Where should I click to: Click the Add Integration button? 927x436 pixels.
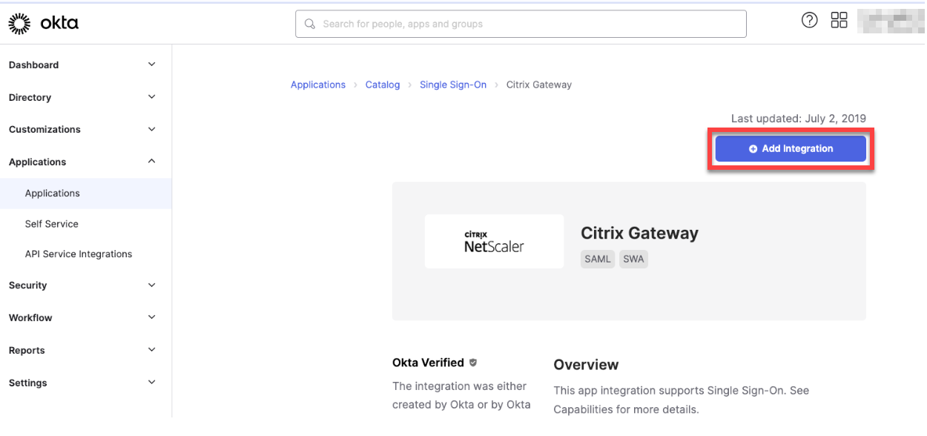pyautogui.click(x=791, y=149)
